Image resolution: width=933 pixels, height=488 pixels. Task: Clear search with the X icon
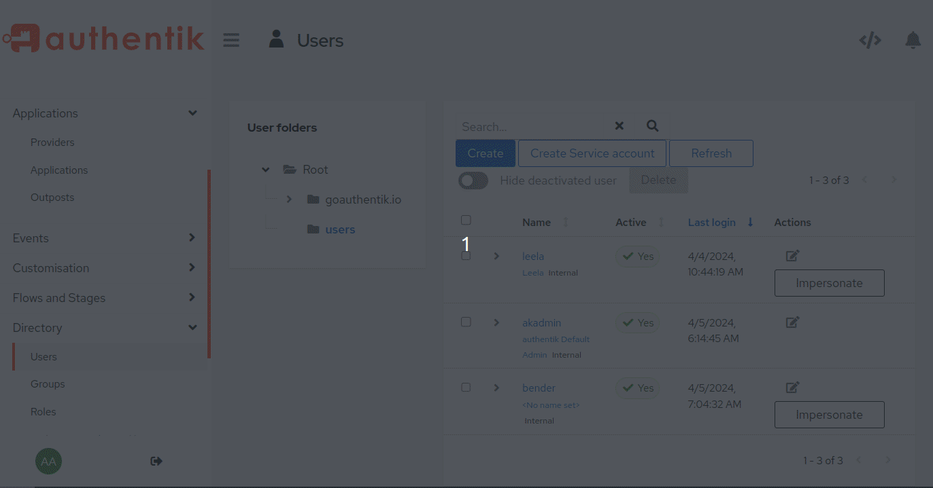click(x=619, y=126)
